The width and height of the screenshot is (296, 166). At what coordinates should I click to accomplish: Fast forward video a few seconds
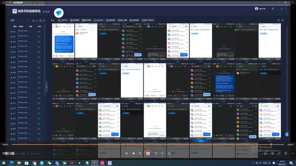tap(156, 153)
